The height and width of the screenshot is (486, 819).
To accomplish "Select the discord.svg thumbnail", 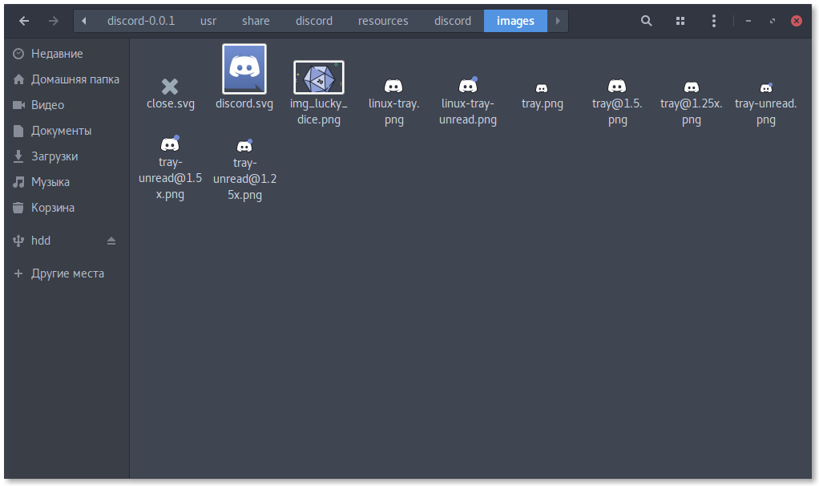I will [x=244, y=69].
